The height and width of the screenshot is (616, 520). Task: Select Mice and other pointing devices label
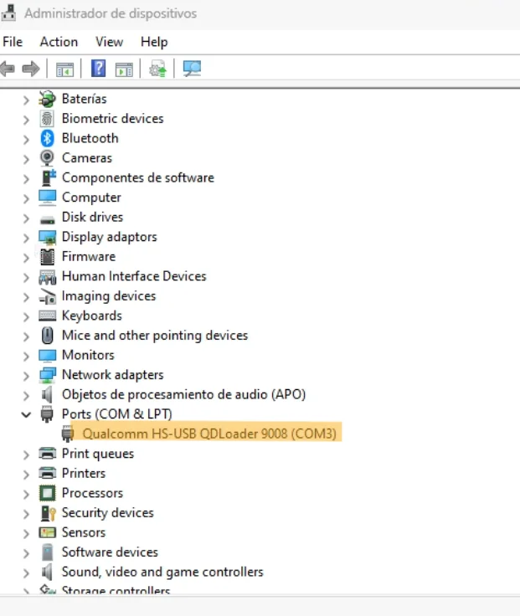coord(155,336)
